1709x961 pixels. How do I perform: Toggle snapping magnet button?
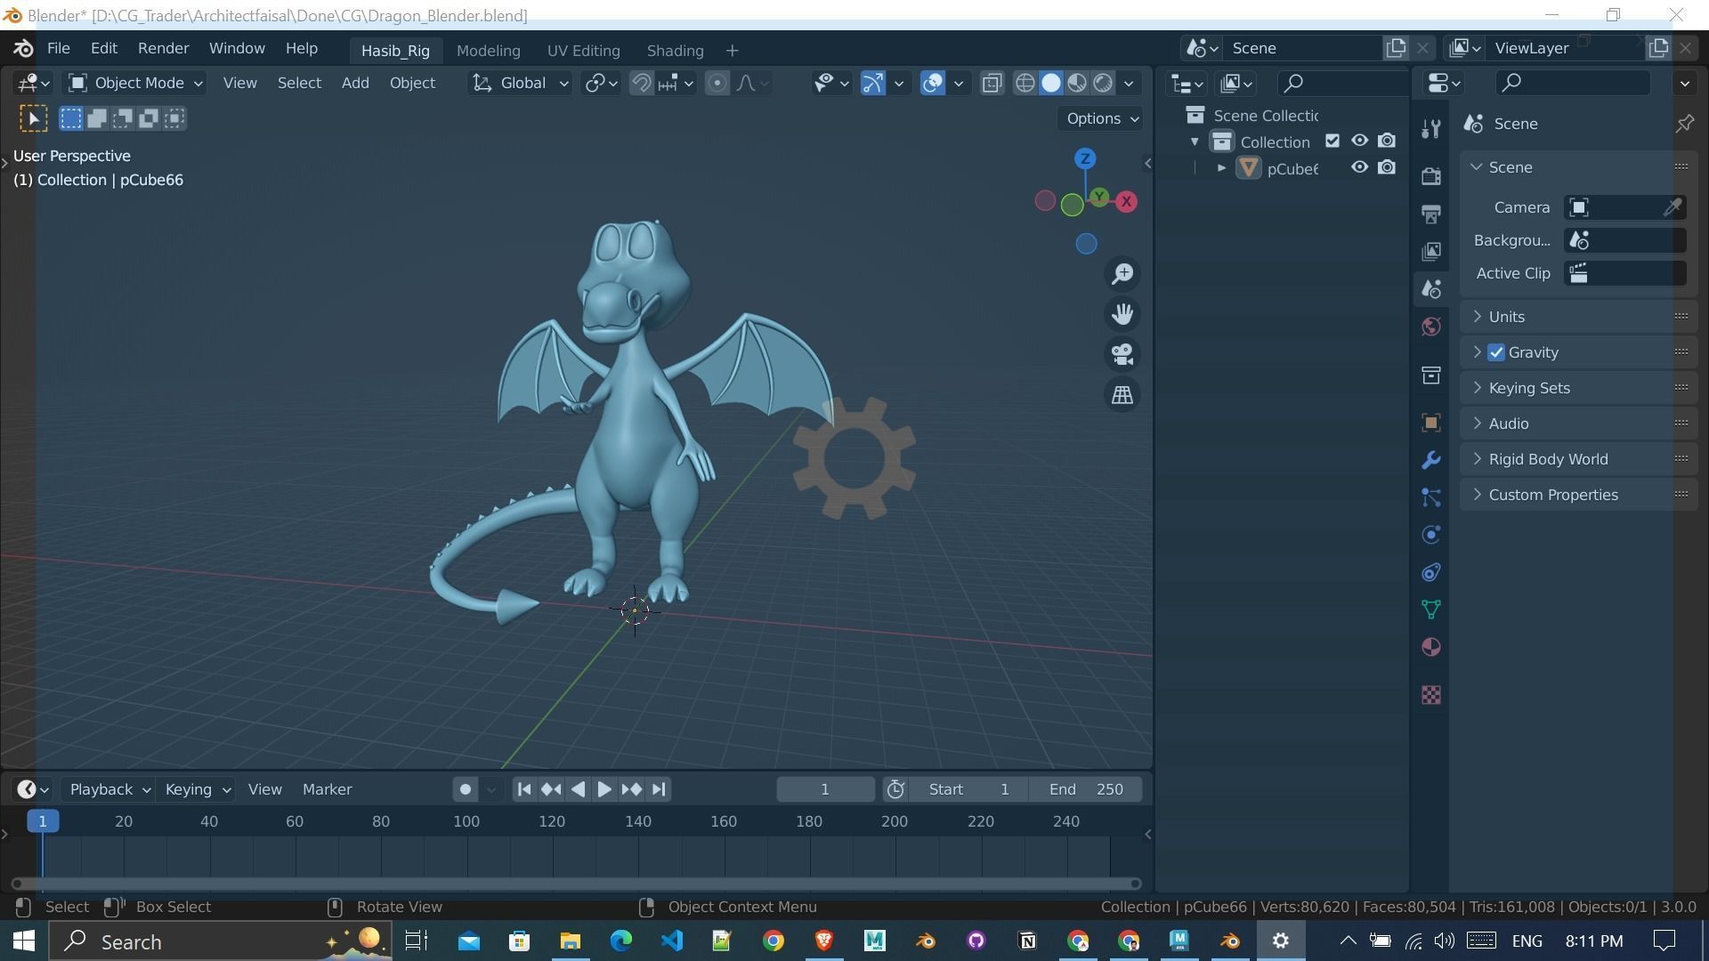point(641,84)
